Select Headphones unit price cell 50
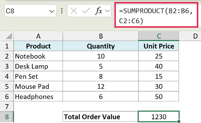Image resolution: width=201 pixels, height=123 pixels. (x=159, y=96)
